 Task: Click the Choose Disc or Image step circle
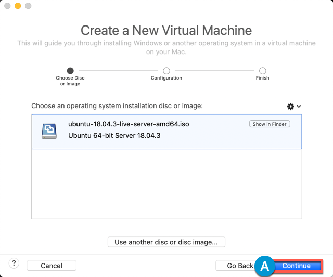coord(70,71)
